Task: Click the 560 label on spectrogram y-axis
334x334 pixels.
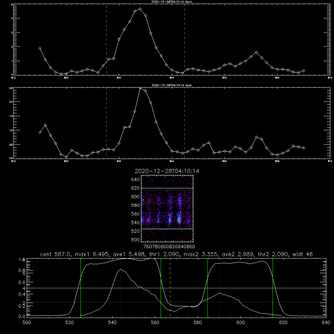Action: click(136, 214)
